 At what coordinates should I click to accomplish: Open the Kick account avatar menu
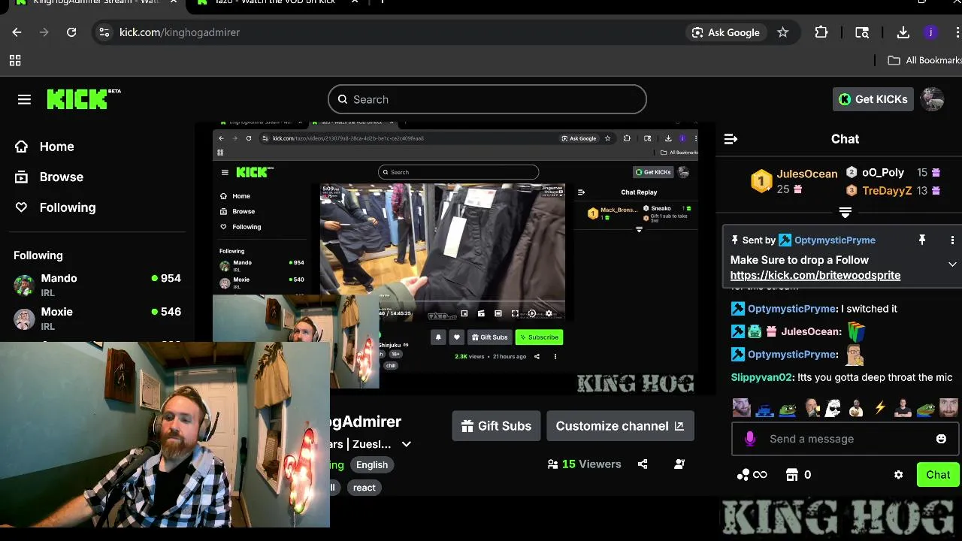(x=932, y=99)
